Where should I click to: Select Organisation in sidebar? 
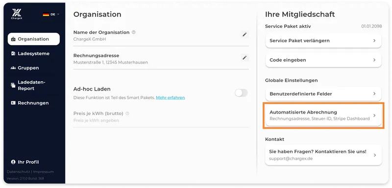tap(34, 39)
